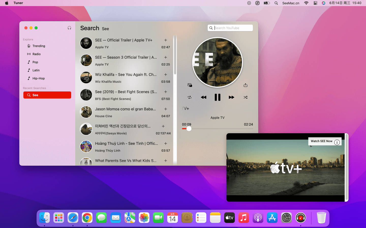Open Safari from the Dock
Image resolution: width=366 pixels, height=228 pixels.
click(73, 218)
